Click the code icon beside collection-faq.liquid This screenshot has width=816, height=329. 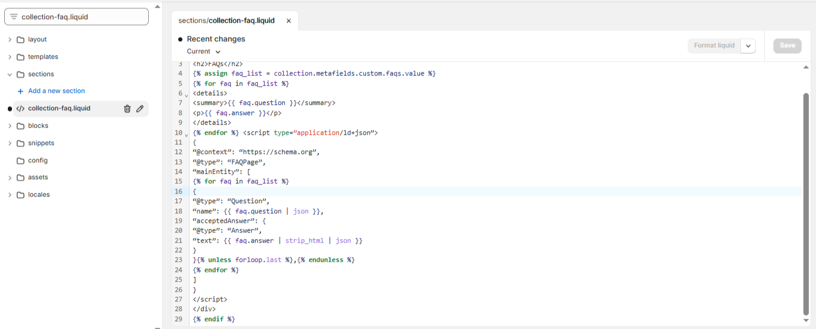pyautogui.click(x=20, y=108)
